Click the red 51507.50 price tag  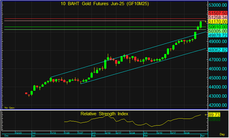[218, 13]
